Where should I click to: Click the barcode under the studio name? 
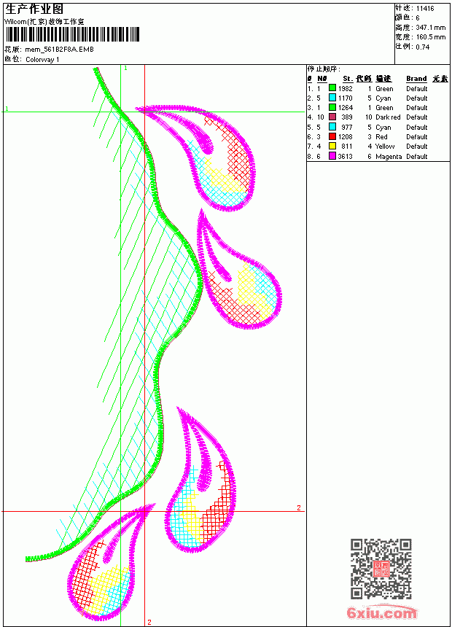72,34
